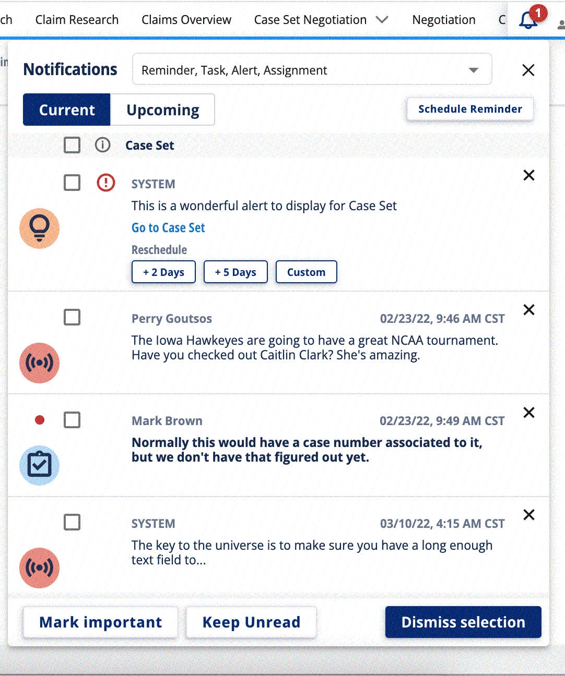Choose Custom reschedule option
This screenshot has width=565, height=676.
306,272
